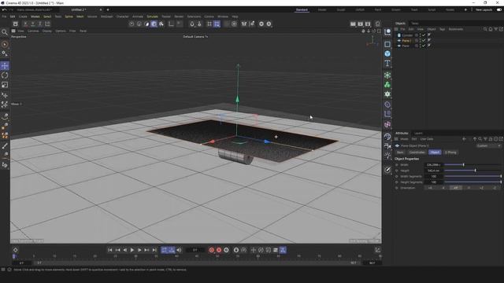Open the Character menu
Screen dimensions: 504x283
tap(123, 17)
